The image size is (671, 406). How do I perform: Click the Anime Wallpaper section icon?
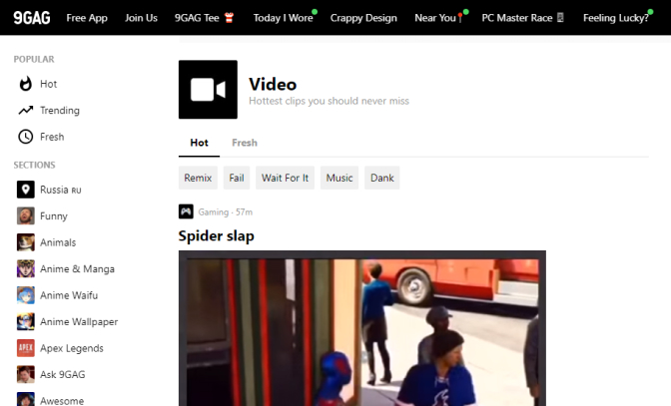coord(26,322)
